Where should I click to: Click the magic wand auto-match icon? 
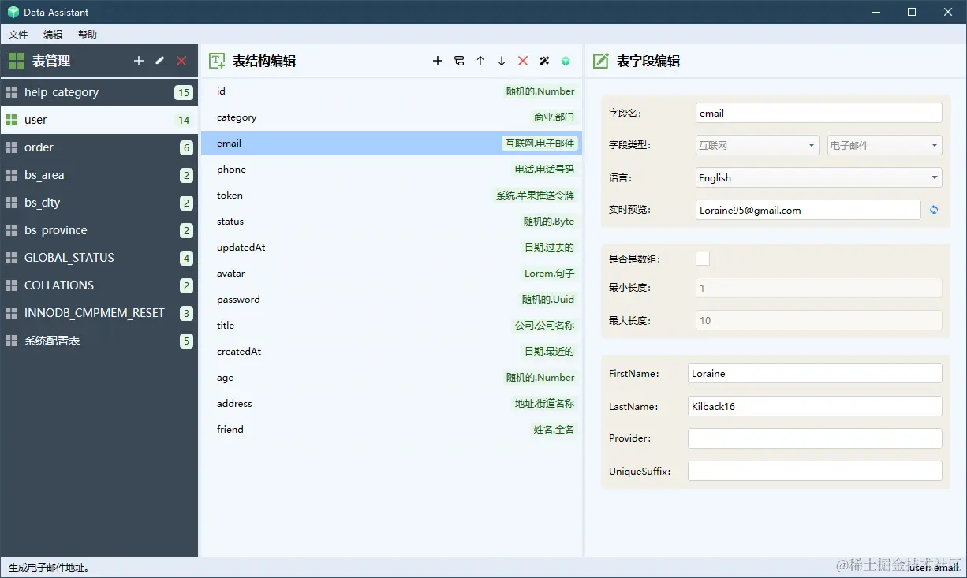(544, 61)
